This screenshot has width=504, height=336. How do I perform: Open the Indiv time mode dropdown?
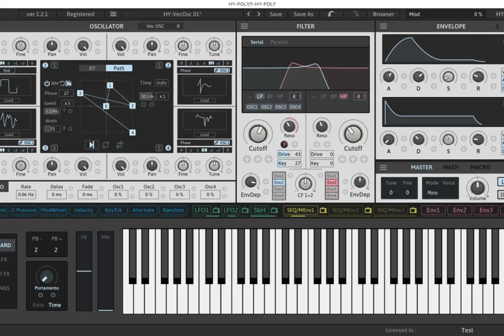tap(161, 83)
